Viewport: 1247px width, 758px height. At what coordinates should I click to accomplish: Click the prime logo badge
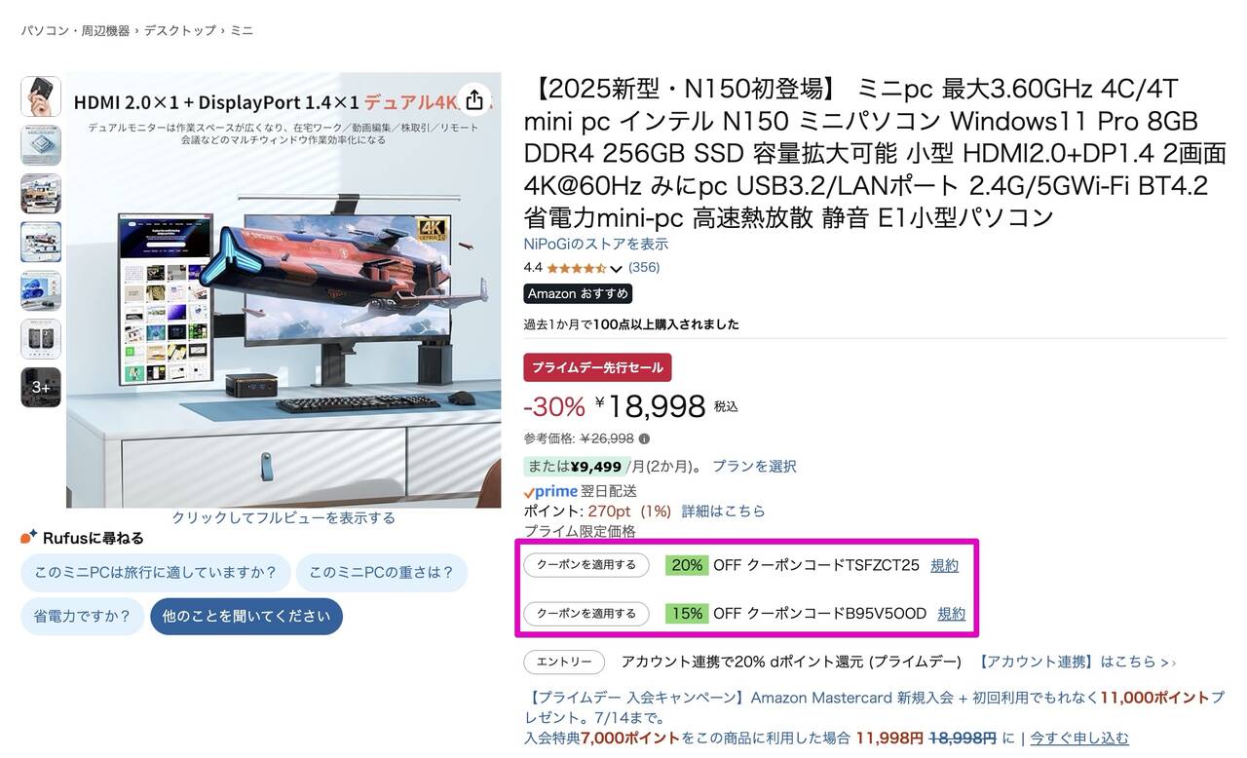pos(550,492)
